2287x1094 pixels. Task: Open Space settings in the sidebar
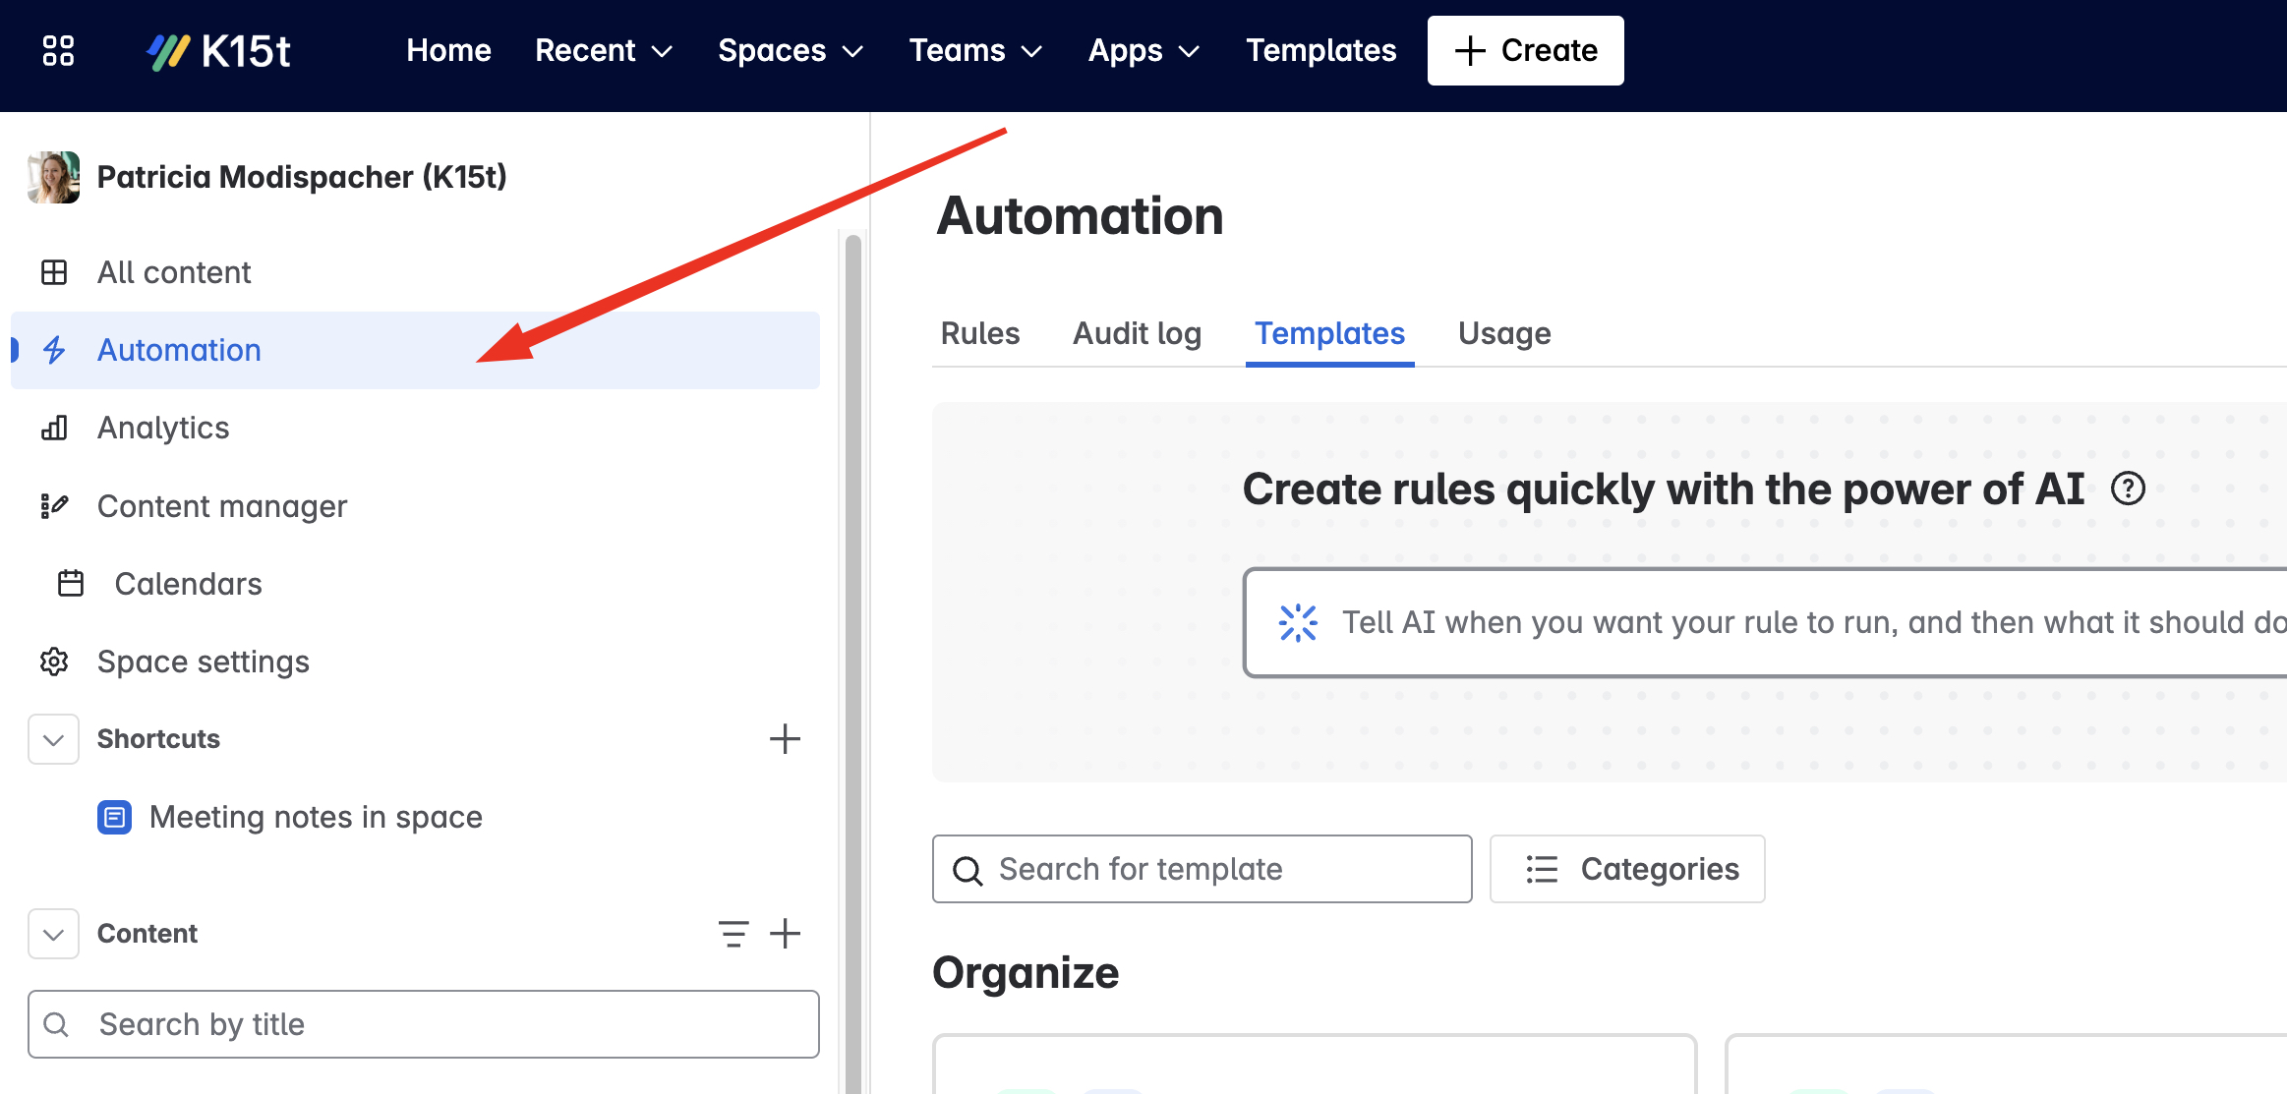point(415,662)
